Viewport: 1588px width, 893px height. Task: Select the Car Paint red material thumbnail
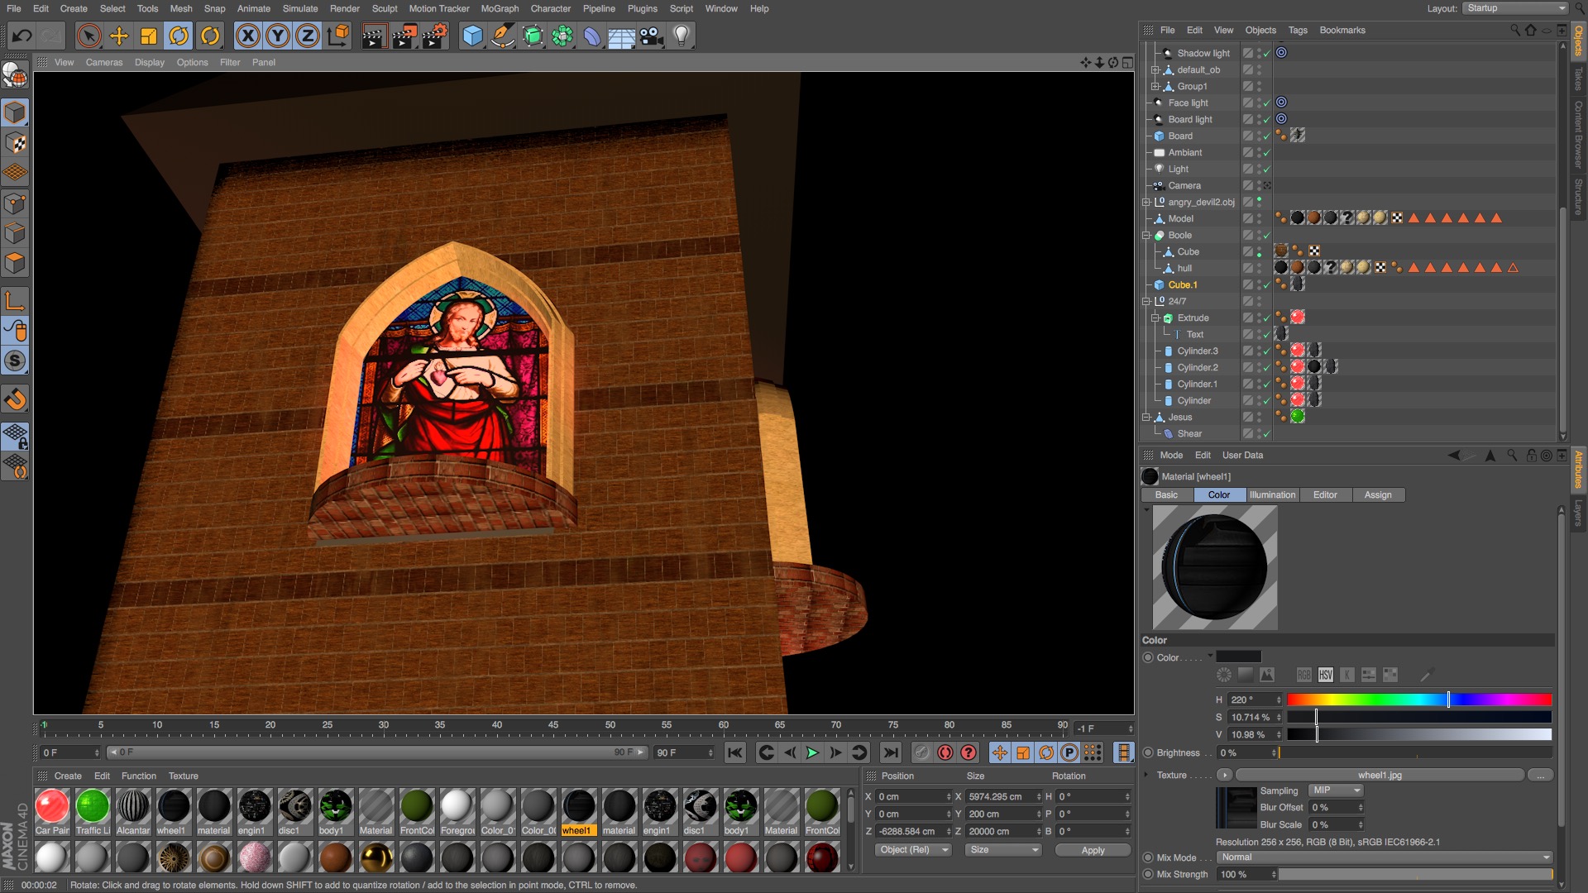click(52, 806)
